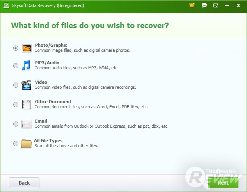
Task: Click the Email envelope icon
Action: click(x=27, y=124)
